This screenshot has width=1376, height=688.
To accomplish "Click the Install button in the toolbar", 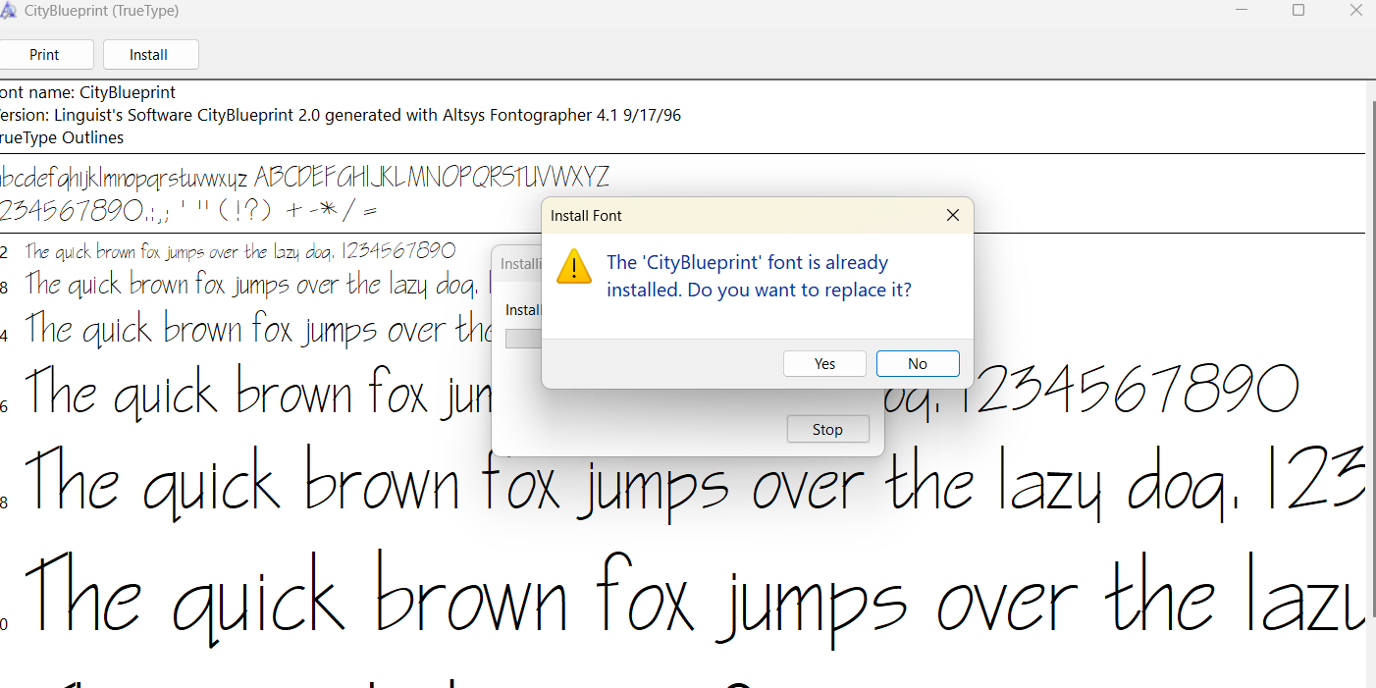I will point(149,55).
